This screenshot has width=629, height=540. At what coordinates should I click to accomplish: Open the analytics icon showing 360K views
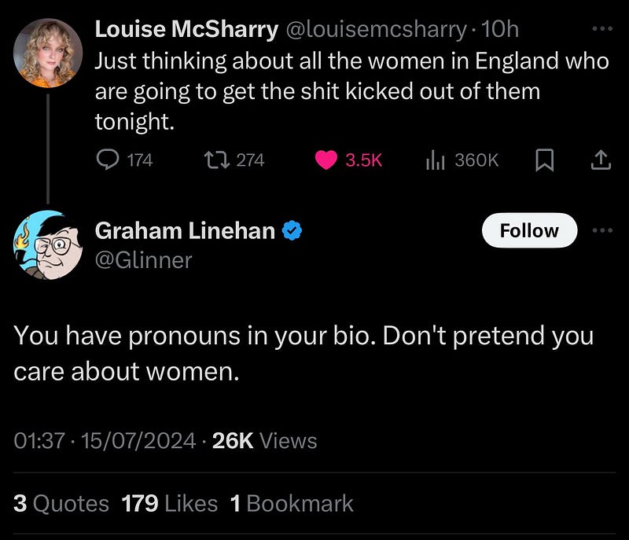tap(436, 159)
